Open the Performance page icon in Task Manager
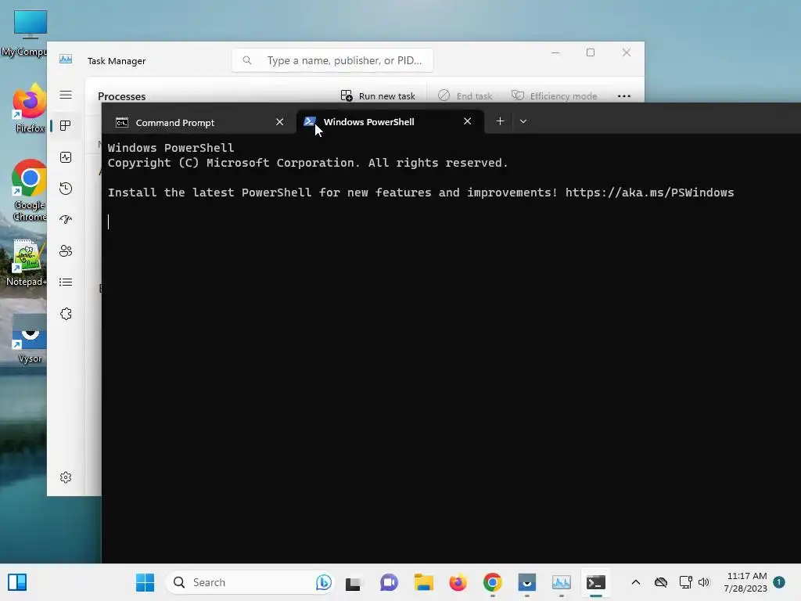 click(x=66, y=157)
